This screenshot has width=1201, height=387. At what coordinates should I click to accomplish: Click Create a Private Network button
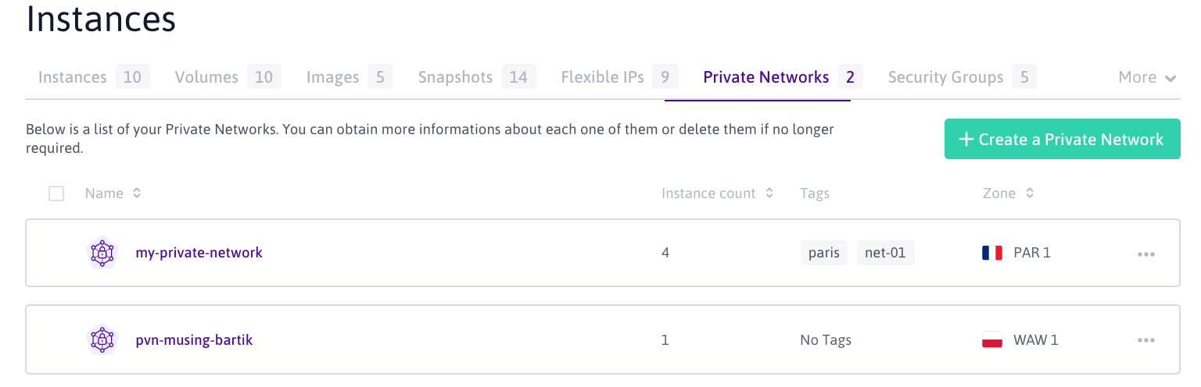pyautogui.click(x=1062, y=139)
